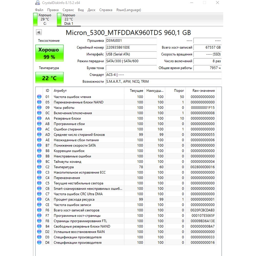256x256 pixels.
Task: Click the serial number field 220935B61E0E
Action: [131, 48]
